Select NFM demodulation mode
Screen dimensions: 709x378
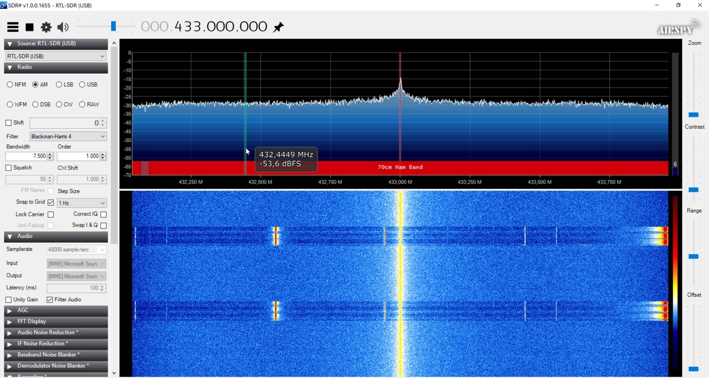point(17,84)
